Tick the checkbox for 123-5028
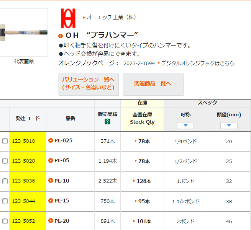The height and width of the screenshot is (230, 251). click(x=5, y=161)
